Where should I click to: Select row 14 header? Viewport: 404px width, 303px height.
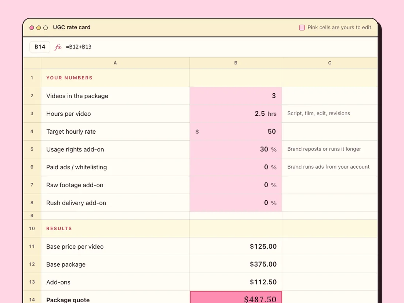pos(32,297)
